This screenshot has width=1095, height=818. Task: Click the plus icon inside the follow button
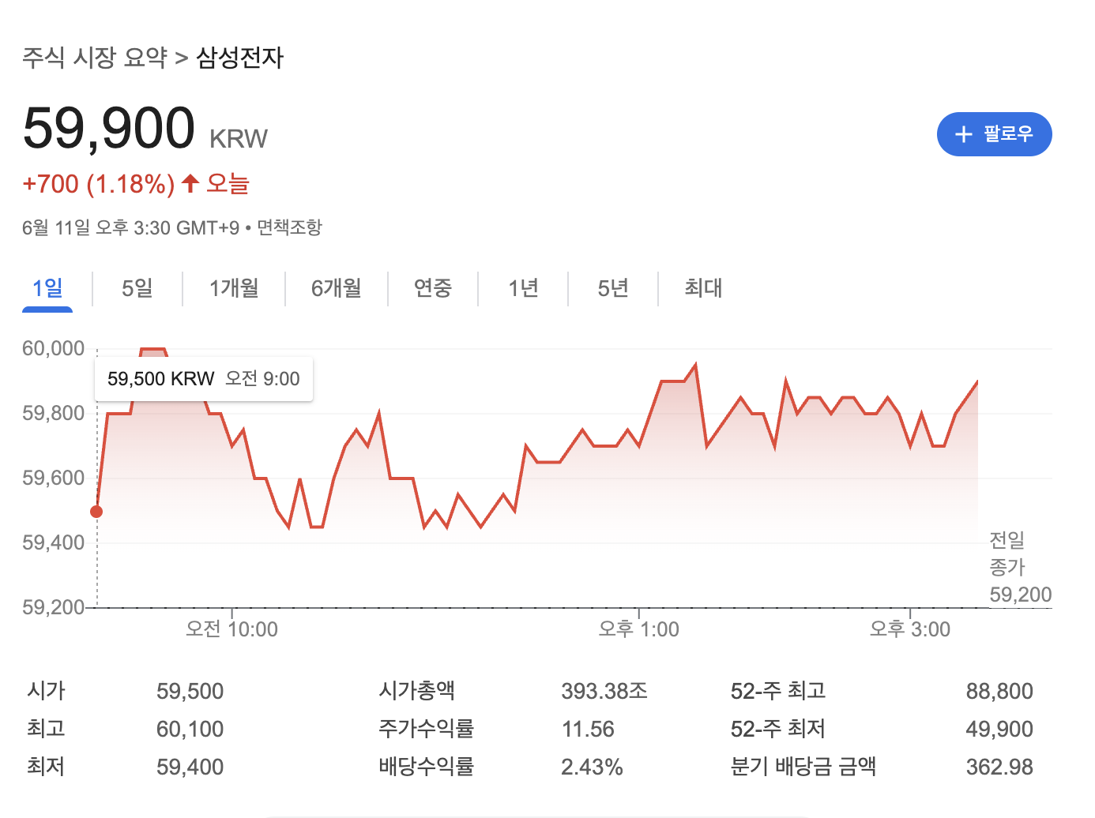coord(963,134)
